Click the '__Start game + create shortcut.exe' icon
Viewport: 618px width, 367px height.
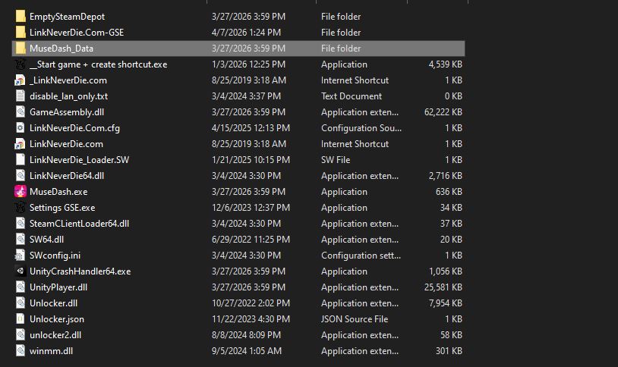click(x=20, y=64)
